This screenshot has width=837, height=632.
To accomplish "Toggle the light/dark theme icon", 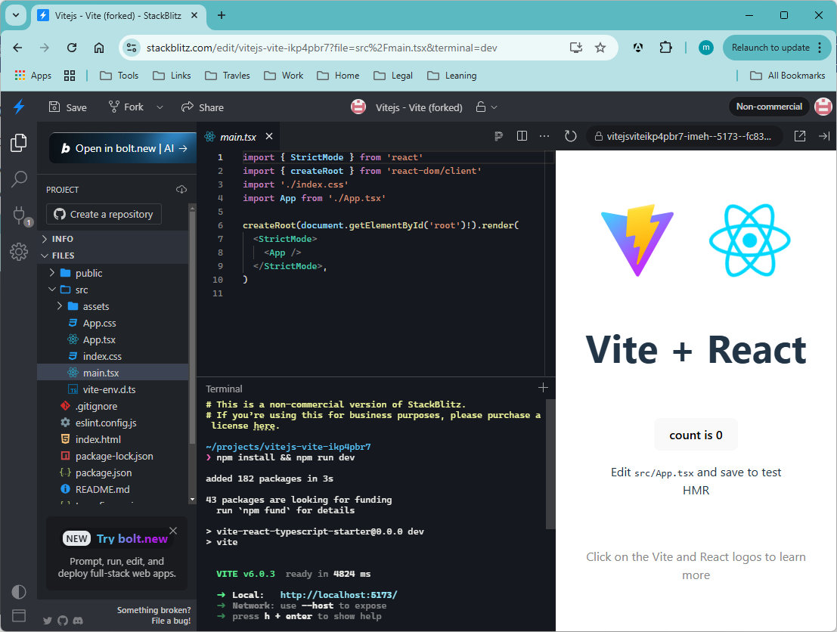I will (x=19, y=592).
